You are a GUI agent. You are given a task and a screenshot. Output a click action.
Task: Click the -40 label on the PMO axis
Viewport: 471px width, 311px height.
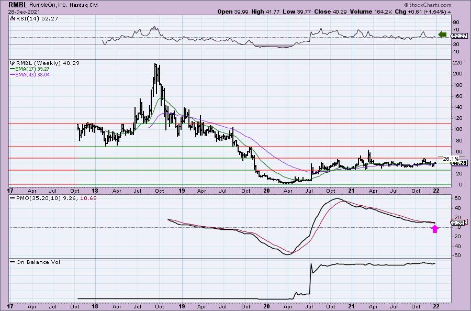click(x=456, y=246)
